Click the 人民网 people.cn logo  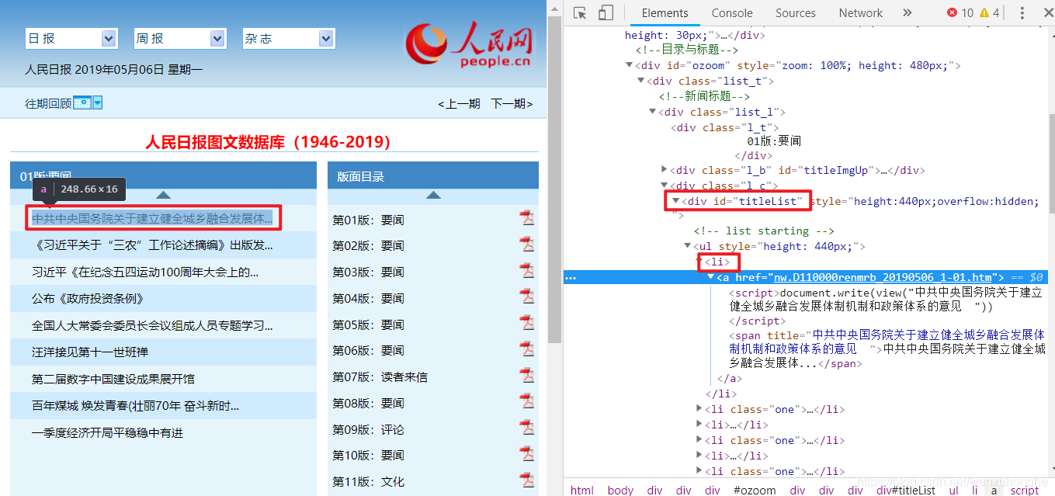click(x=469, y=44)
